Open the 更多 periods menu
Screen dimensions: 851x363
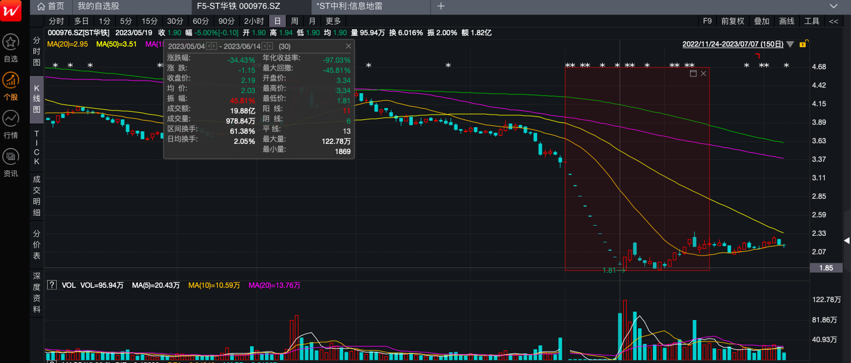click(333, 21)
